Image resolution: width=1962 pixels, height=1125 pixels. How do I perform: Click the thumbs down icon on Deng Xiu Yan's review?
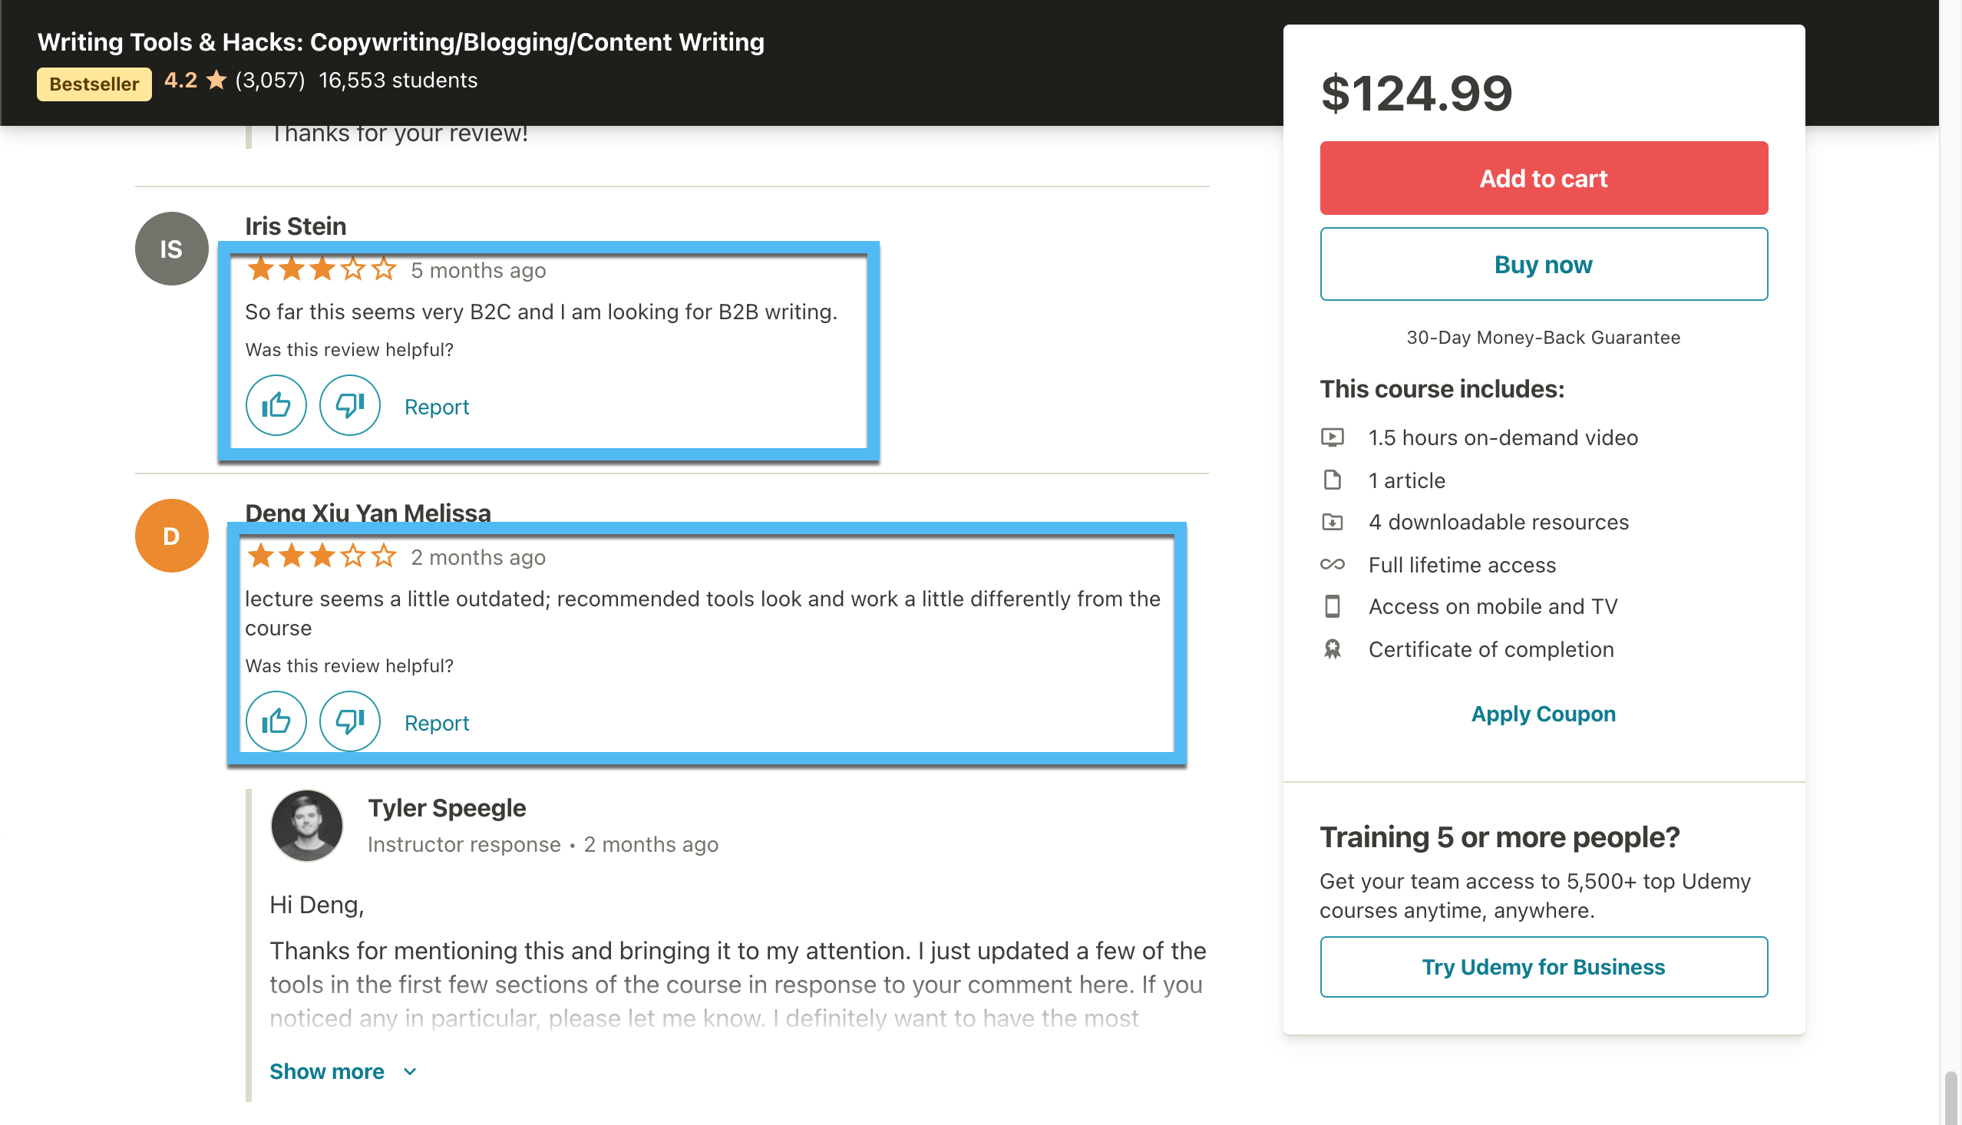pyautogui.click(x=350, y=721)
